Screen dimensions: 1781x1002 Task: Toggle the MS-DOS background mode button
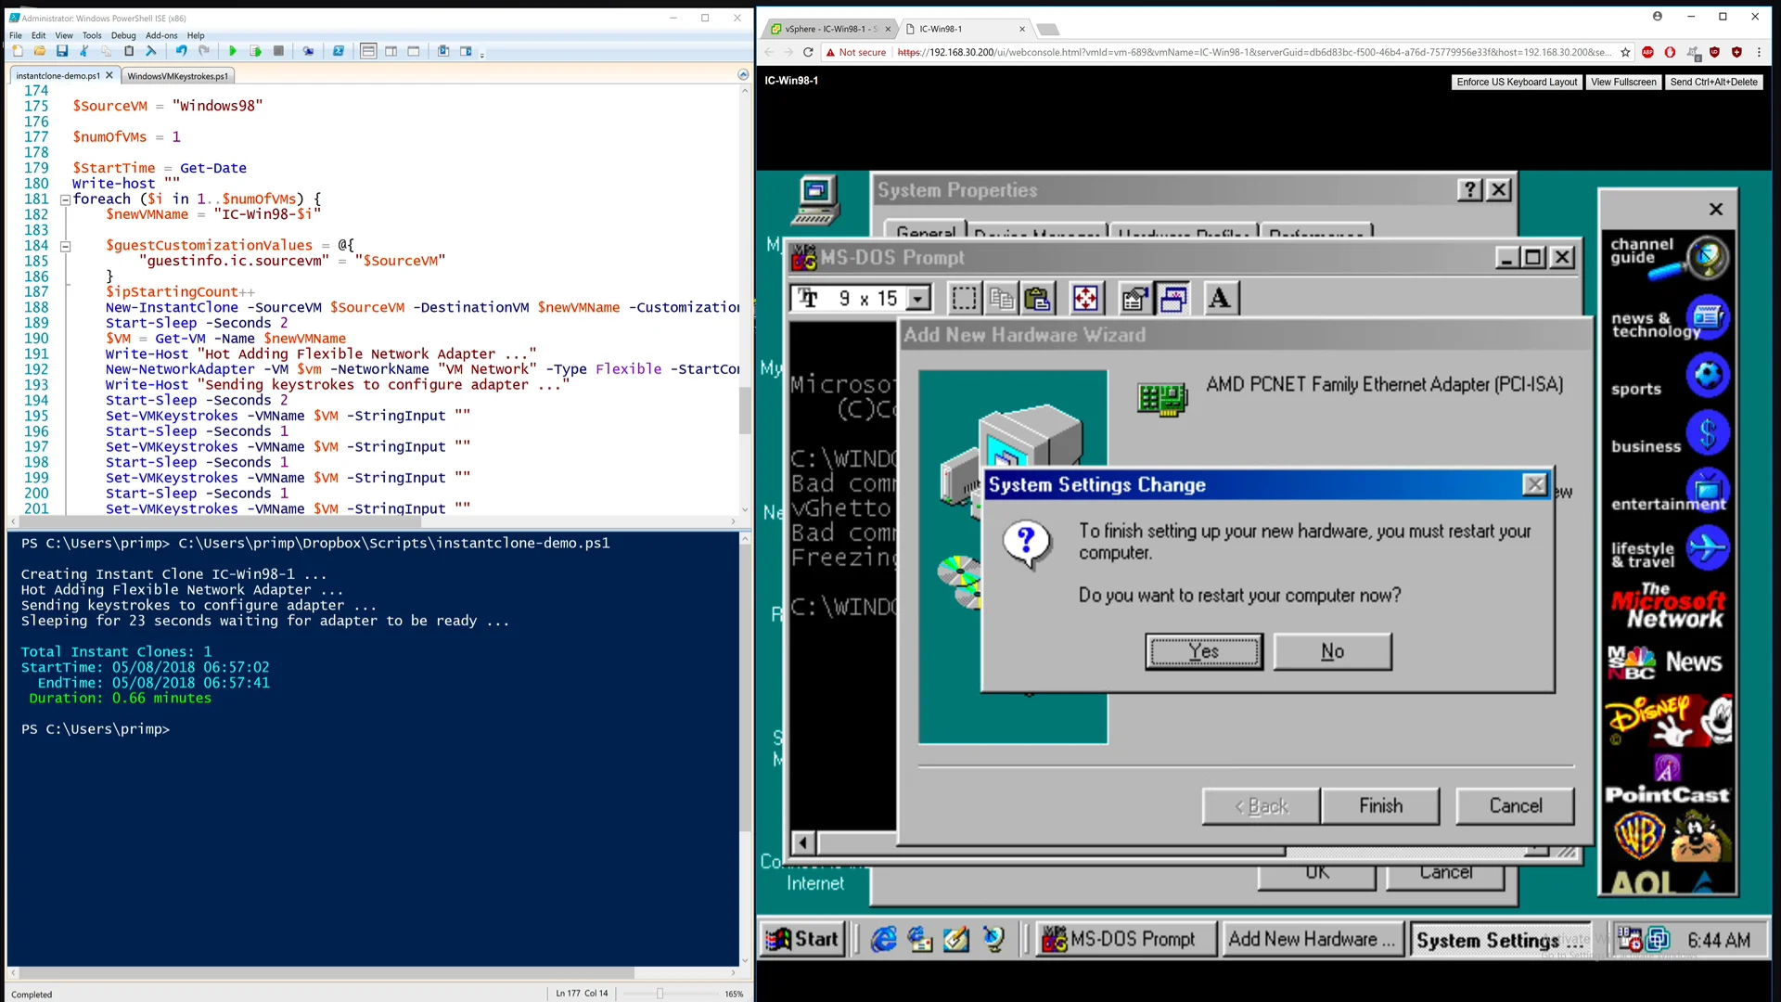1173,299
